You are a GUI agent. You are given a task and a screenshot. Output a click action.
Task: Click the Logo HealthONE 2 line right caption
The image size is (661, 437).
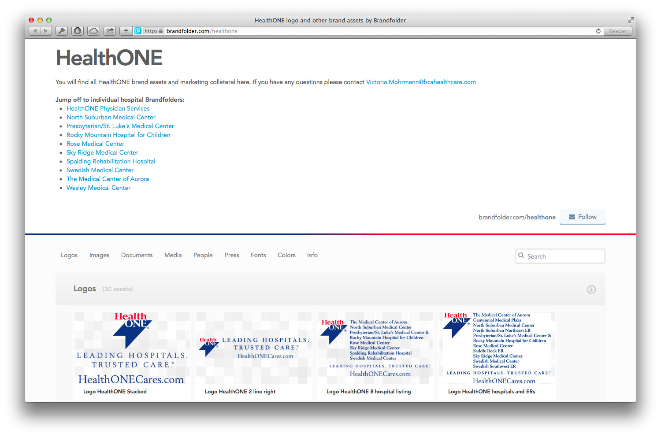point(240,392)
